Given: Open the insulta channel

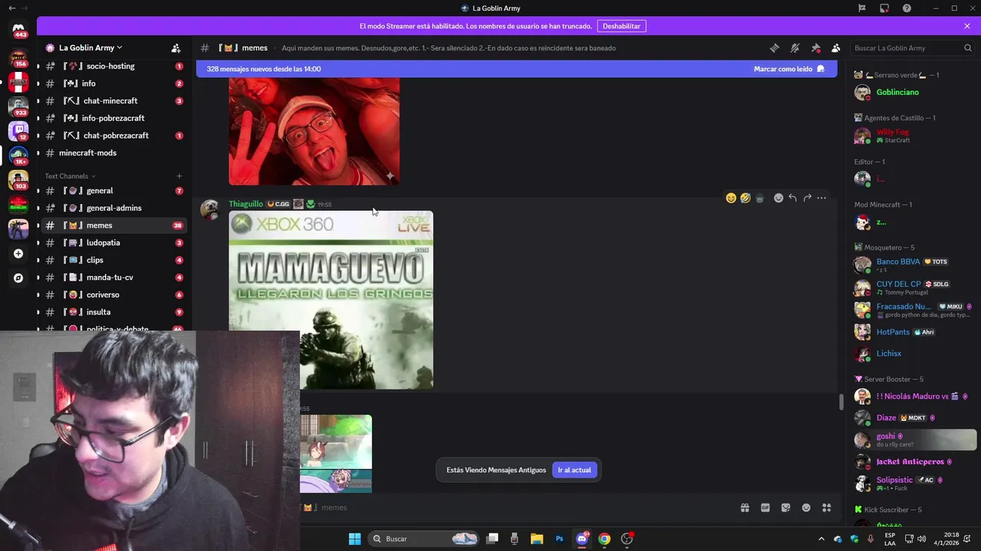Looking at the screenshot, I should [113, 312].
